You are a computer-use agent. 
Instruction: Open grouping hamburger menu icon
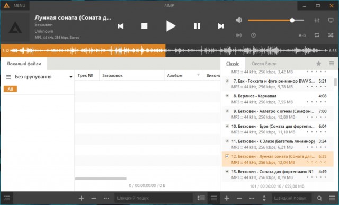[x=8, y=77]
